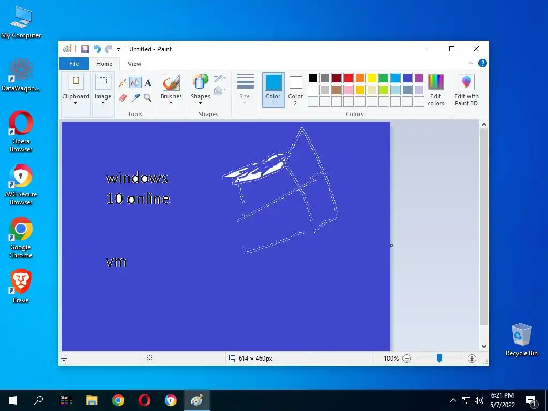
Task: Open Google Chrome desktop shortcut
Action: point(21,238)
